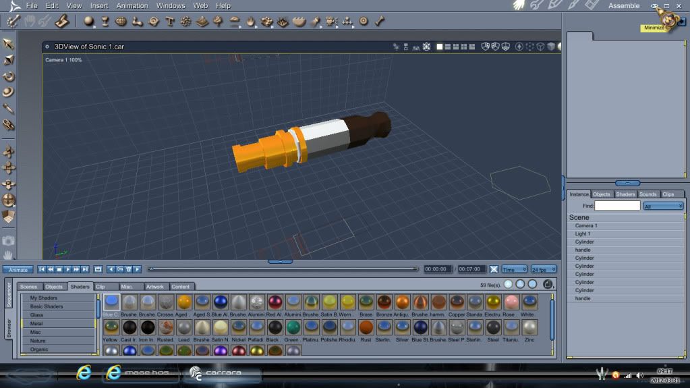Switch to Assemble room hand icon
690x388 pixels.
(x=519, y=5)
